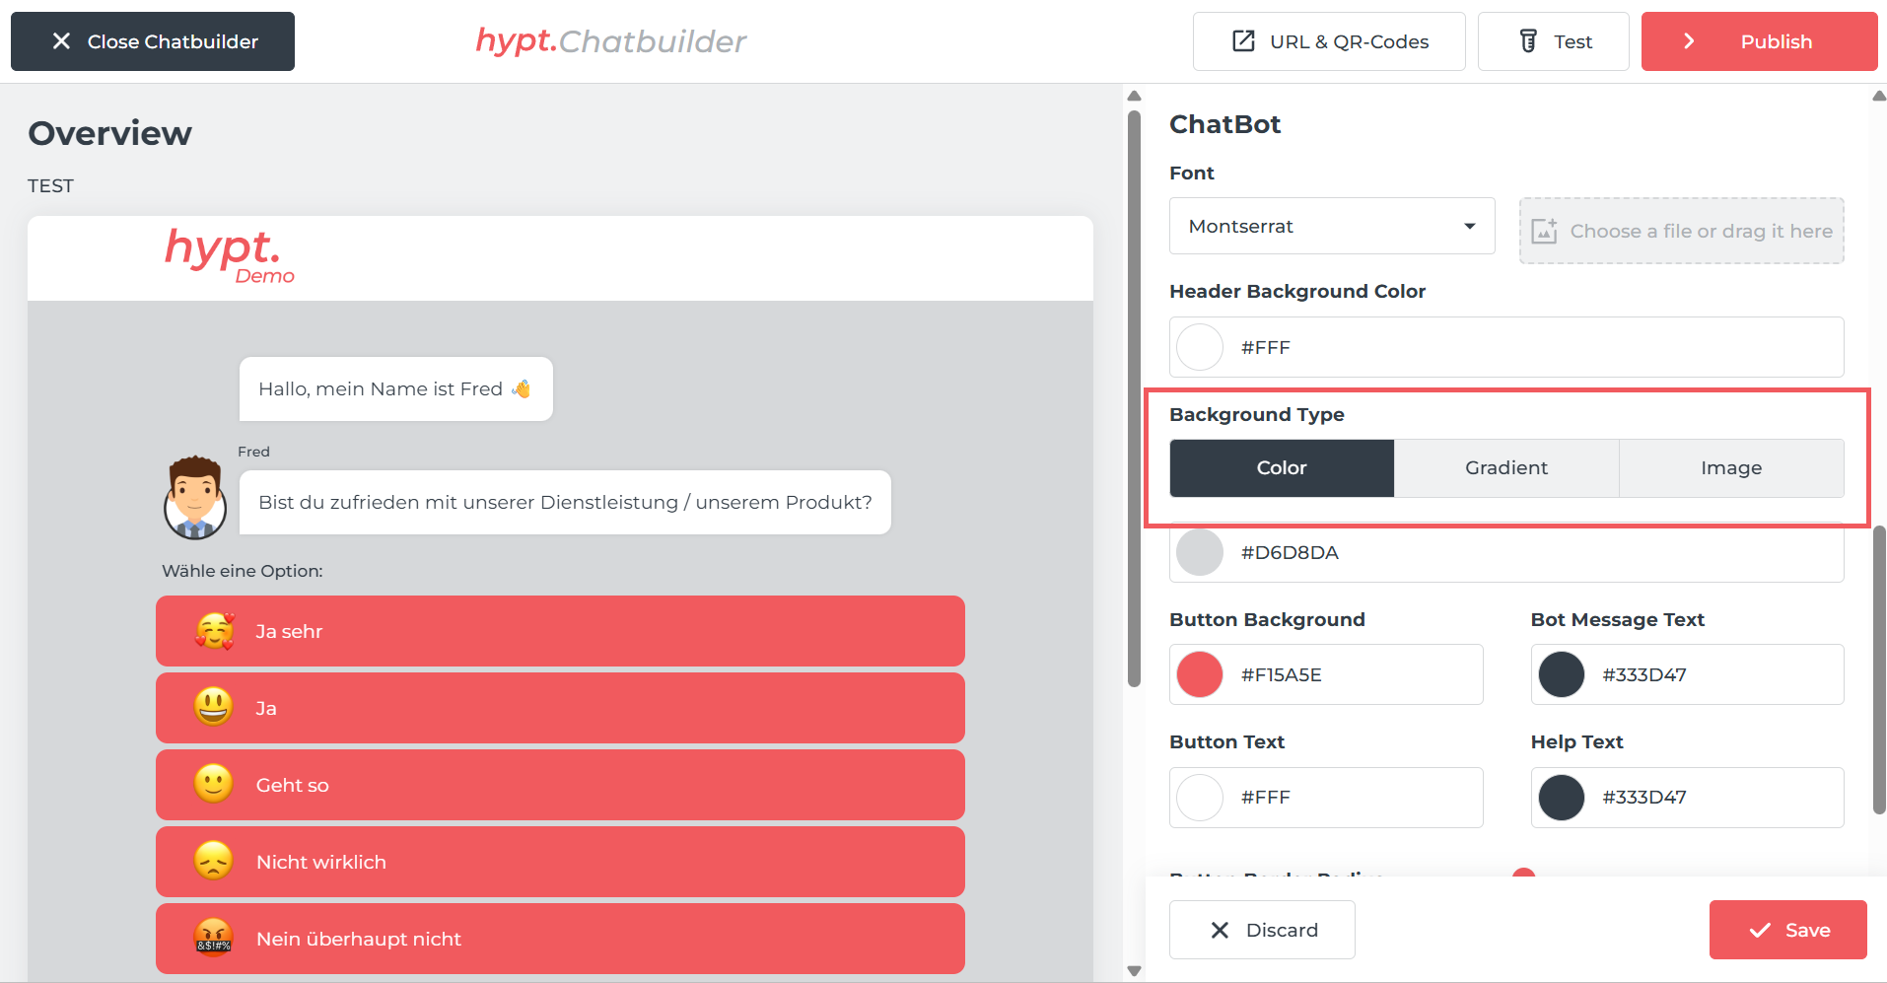Open Help Text #333D47 color swatch
The height and width of the screenshot is (983, 1887).
point(1562,797)
